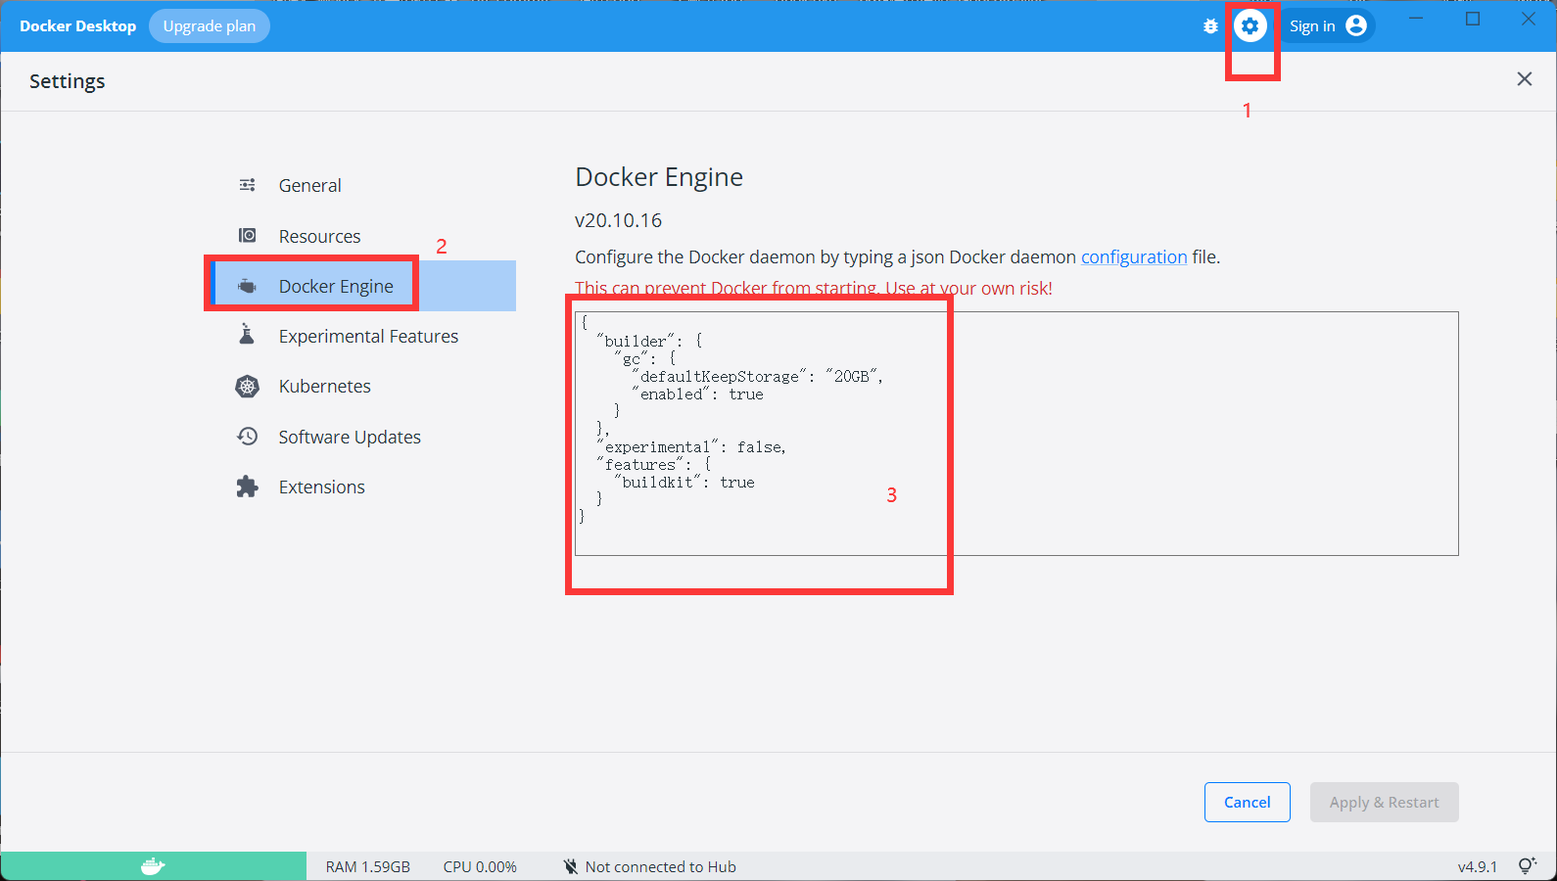Click the RAM 1.59GB status entry

coord(368,866)
